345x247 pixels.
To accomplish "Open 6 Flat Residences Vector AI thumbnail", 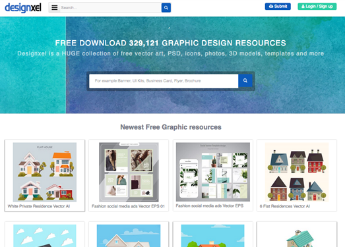I will click(297, 172).
